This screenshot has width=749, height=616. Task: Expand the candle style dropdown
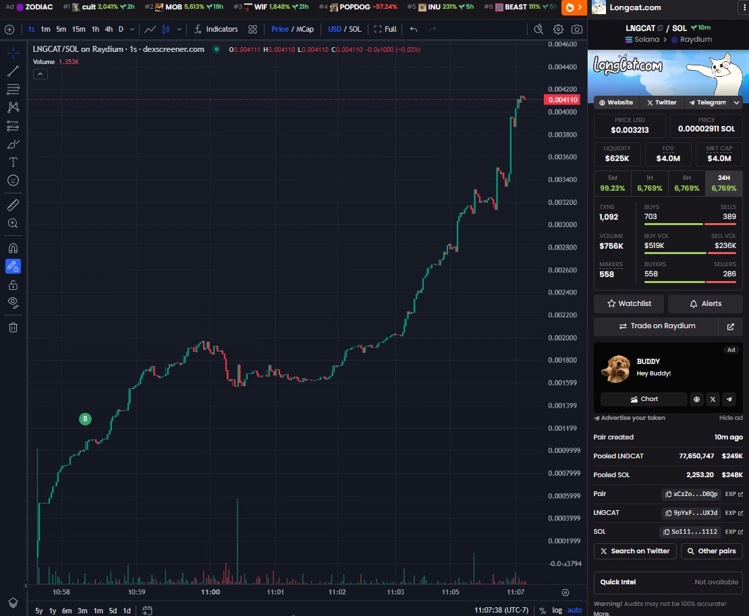(177, 29)
